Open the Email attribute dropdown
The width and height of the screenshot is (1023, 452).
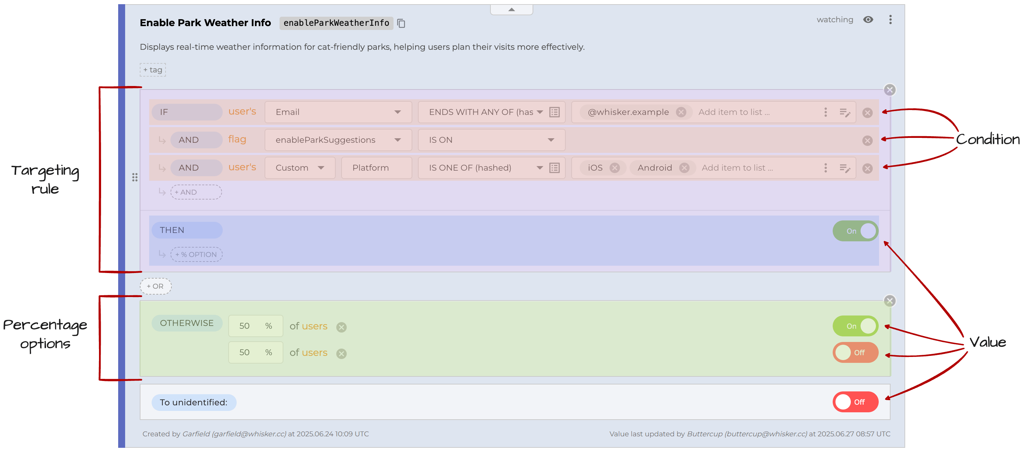398,112
